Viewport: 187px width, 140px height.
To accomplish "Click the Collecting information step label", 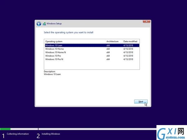I will click(x=18, y=134).
